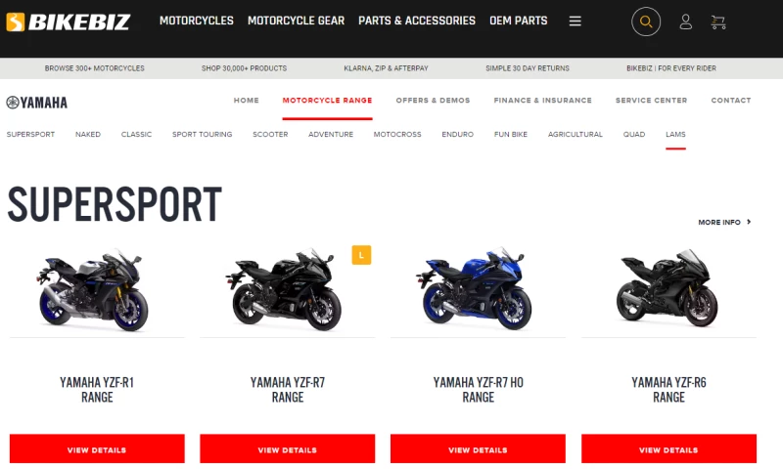This screenshot has height=469, width=783.
Task: Open the Parts & Accessories menu
Action: [x=417, y=21]
